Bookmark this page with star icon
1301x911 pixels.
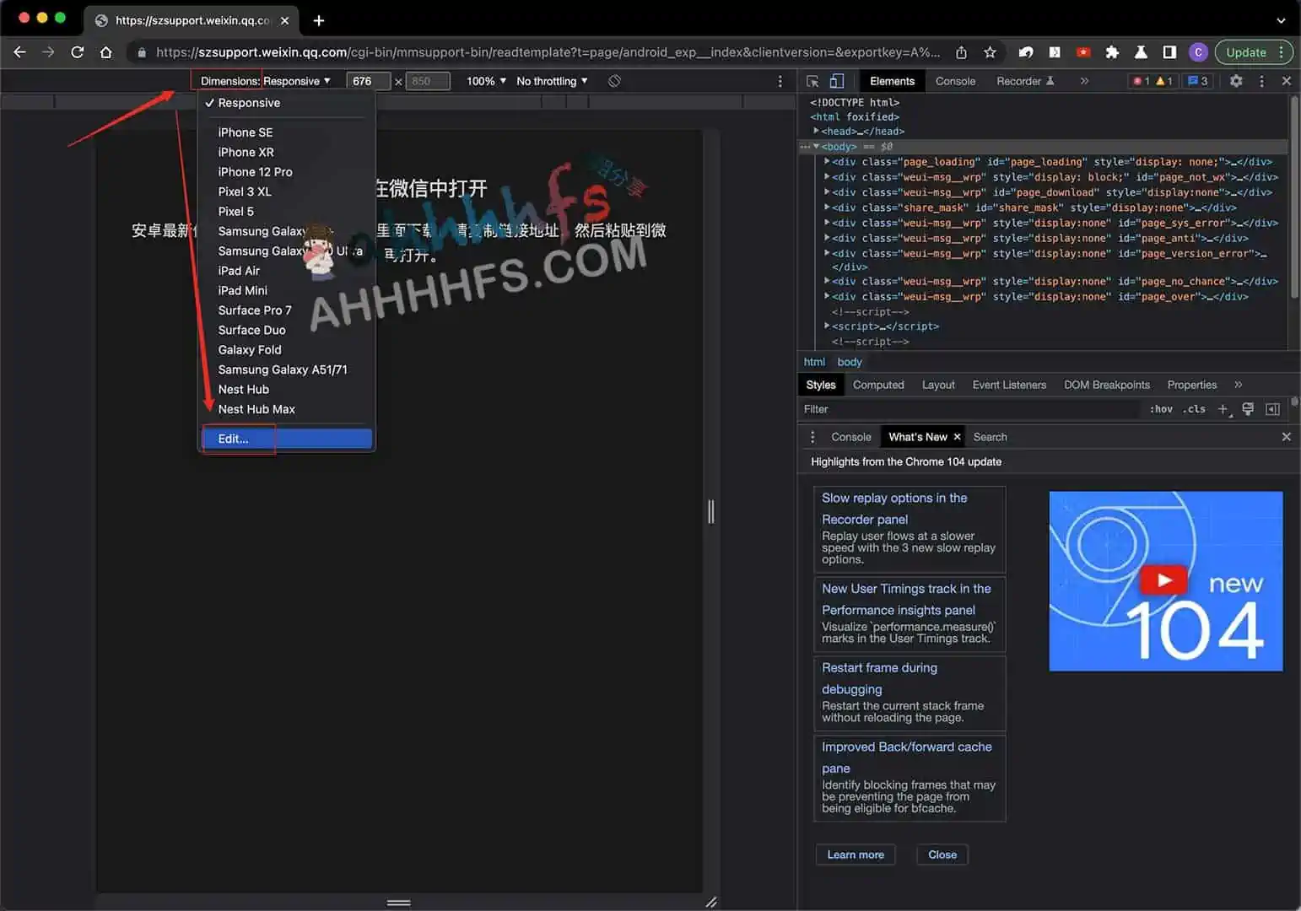click(x=990, y=52)
